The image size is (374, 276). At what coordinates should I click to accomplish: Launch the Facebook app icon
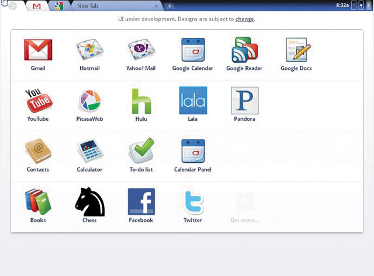pos(141,202)
